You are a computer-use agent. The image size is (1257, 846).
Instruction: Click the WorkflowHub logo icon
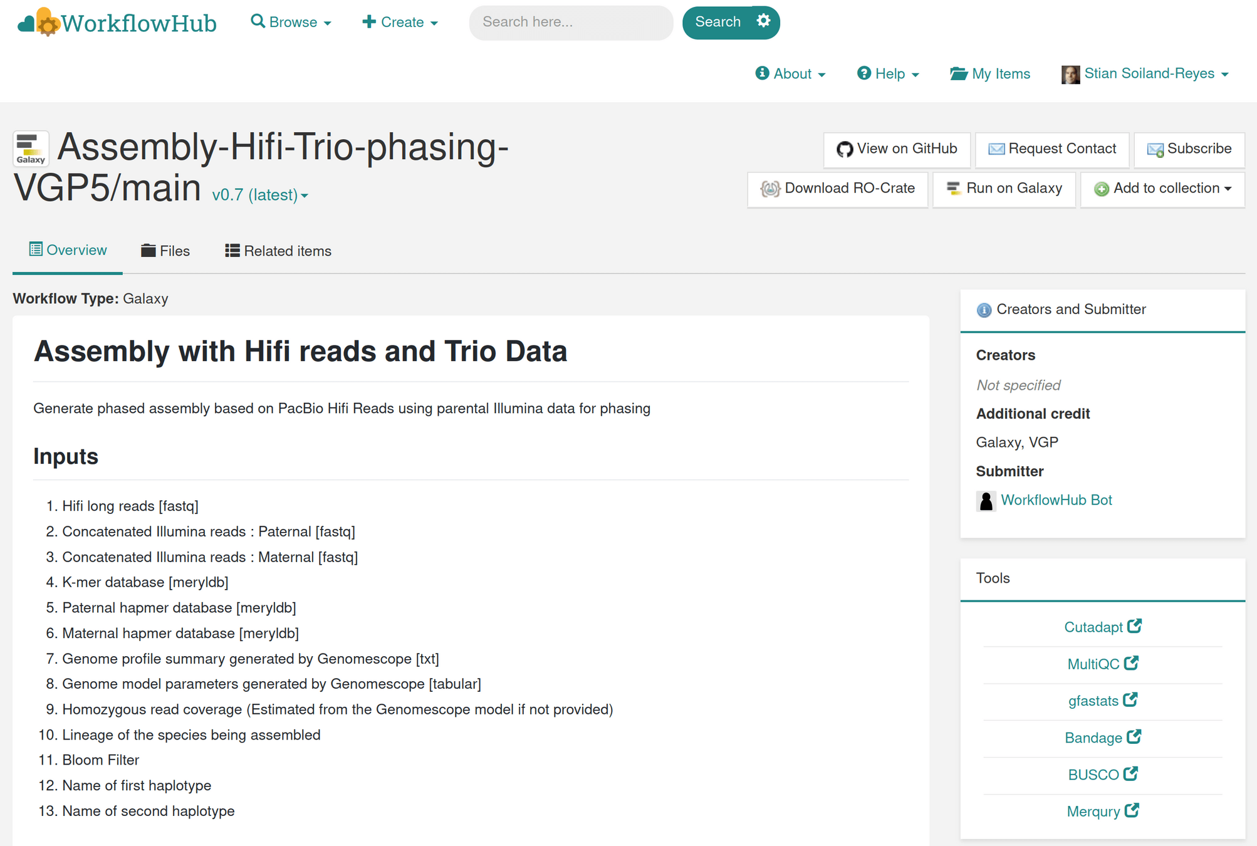click(39, 23)
